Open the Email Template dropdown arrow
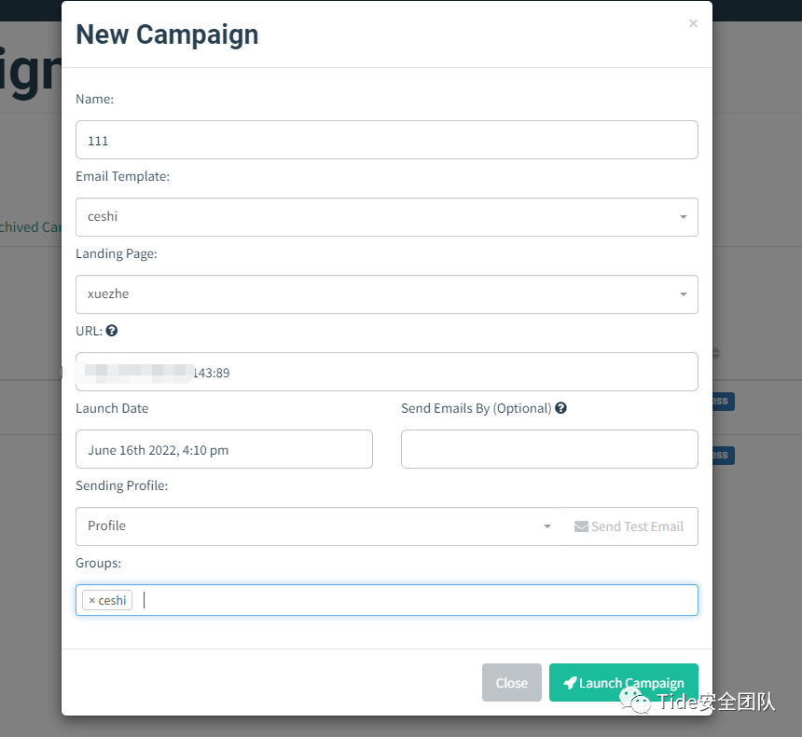Image resolution: width=802 pixels, height=737 pixels. coord(683,217)
